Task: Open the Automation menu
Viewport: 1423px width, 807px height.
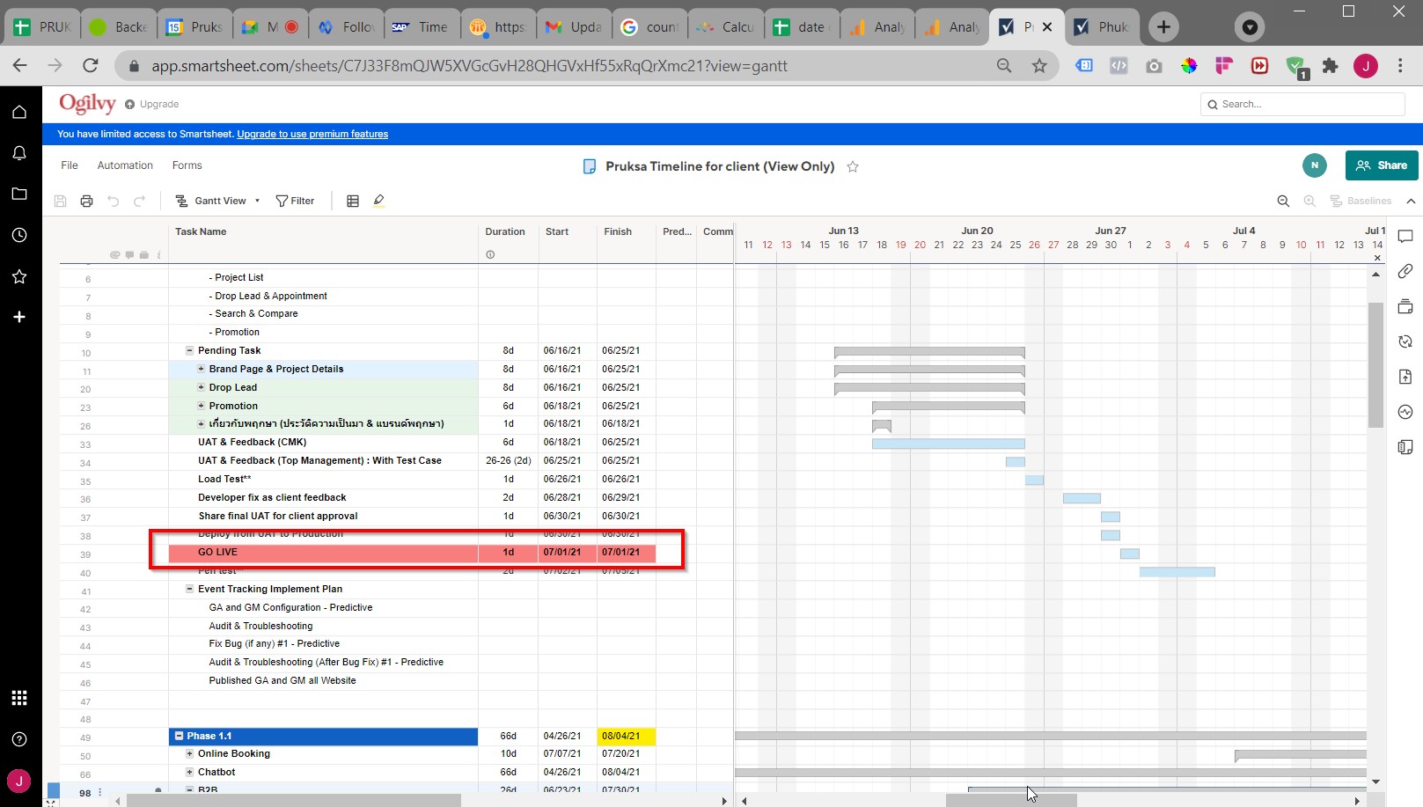Action: (125, 165)
